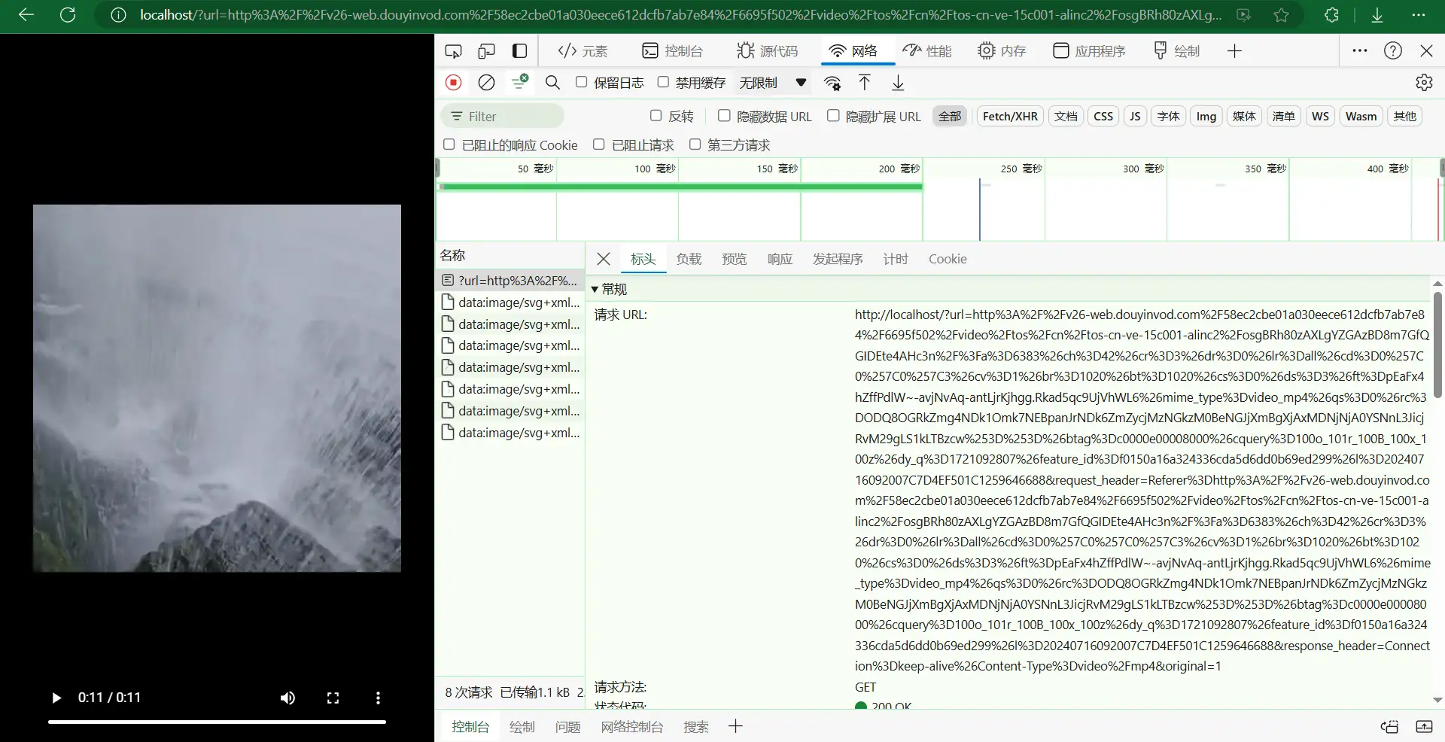Open the 无限制 throttling dropdown
The image size is (1445, 742).
point(772,83)
